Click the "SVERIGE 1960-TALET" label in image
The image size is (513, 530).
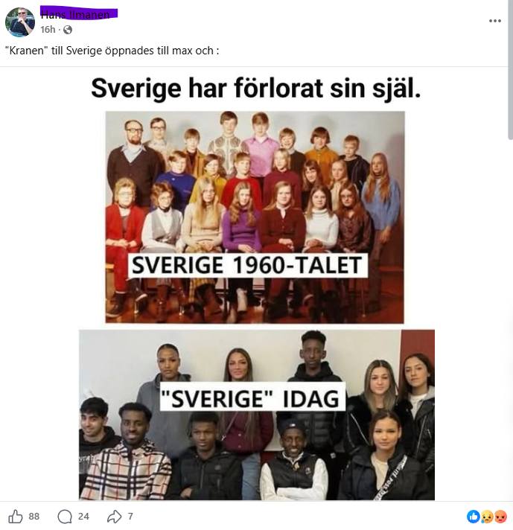[247, 265]
